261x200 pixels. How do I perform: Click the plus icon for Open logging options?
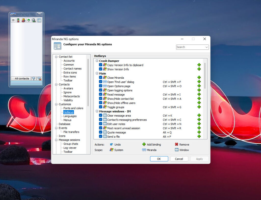(x=199, y=90)
